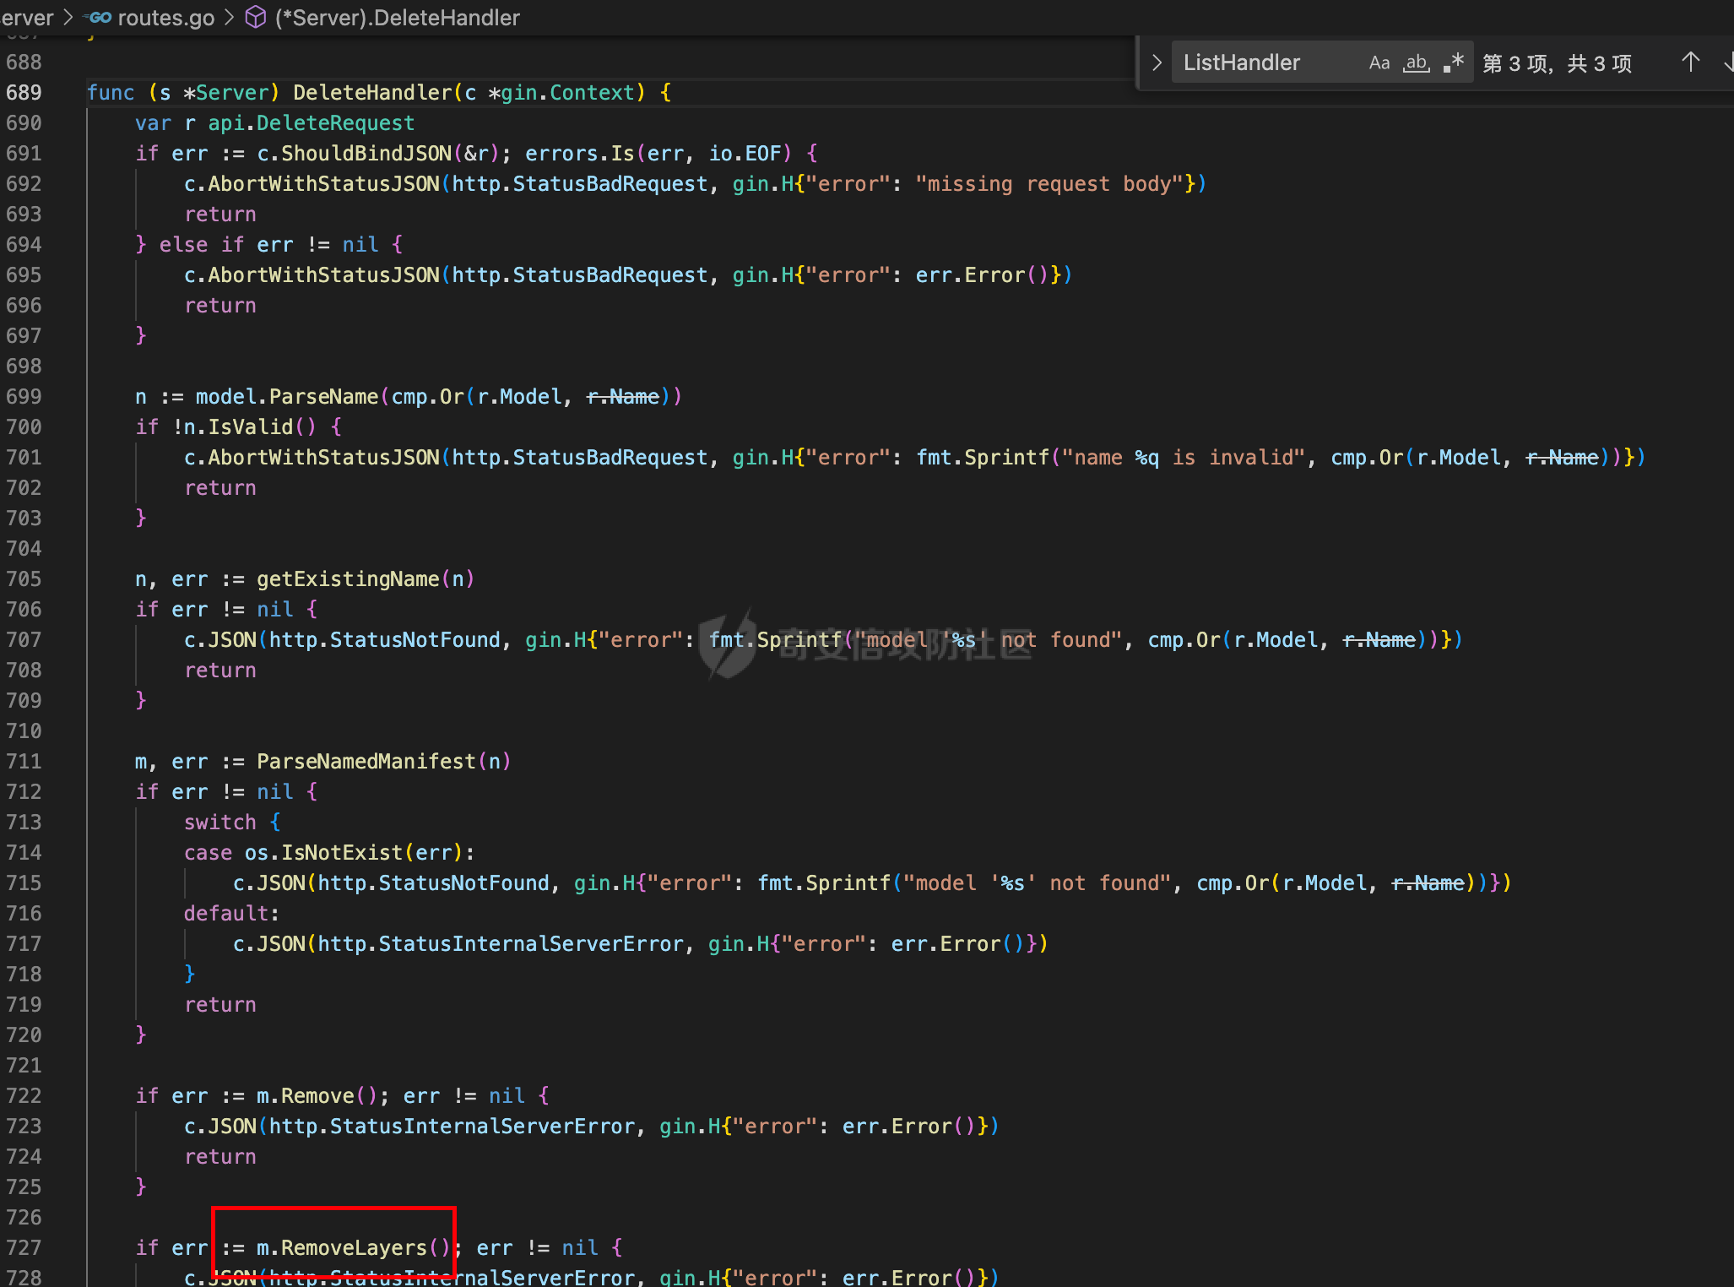This screenshot has width=1734, height=1287.
Task: Click DeleteHandler function name on line 689
Action: pos(372,92)
